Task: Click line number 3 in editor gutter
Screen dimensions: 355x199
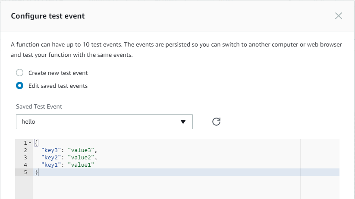Action: (25, 158)
